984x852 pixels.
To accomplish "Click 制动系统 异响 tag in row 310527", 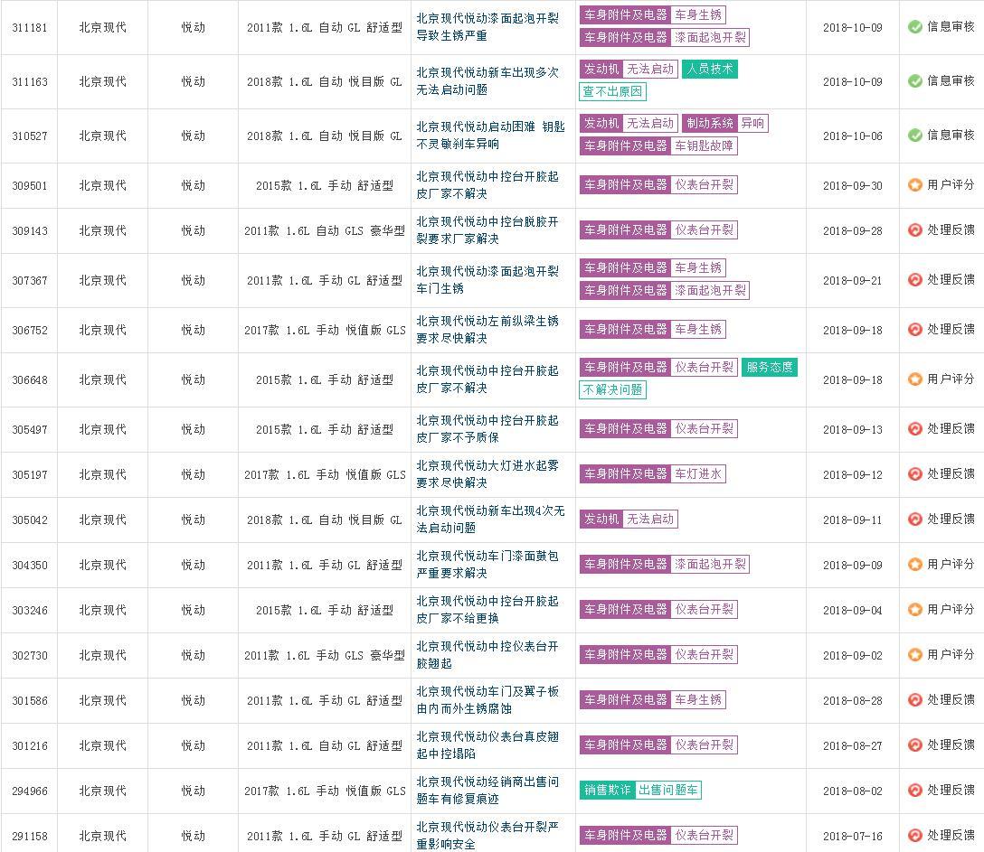I will tap(724, 123).
